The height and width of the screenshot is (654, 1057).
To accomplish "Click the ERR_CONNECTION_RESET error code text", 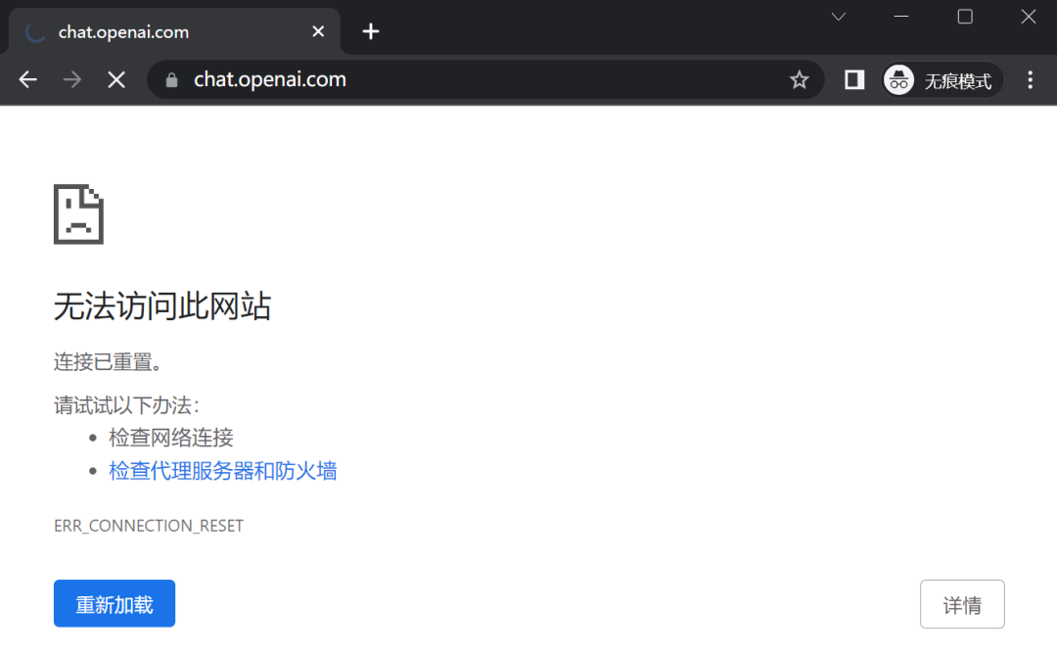I will pos(149,525).
